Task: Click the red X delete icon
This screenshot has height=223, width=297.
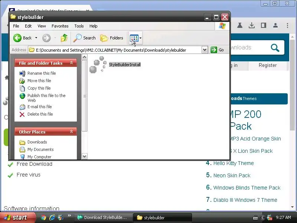Action: (x=22, y=114)
